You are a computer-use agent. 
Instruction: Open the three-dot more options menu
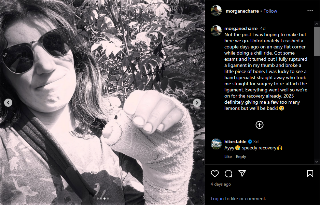click(310, 11)
